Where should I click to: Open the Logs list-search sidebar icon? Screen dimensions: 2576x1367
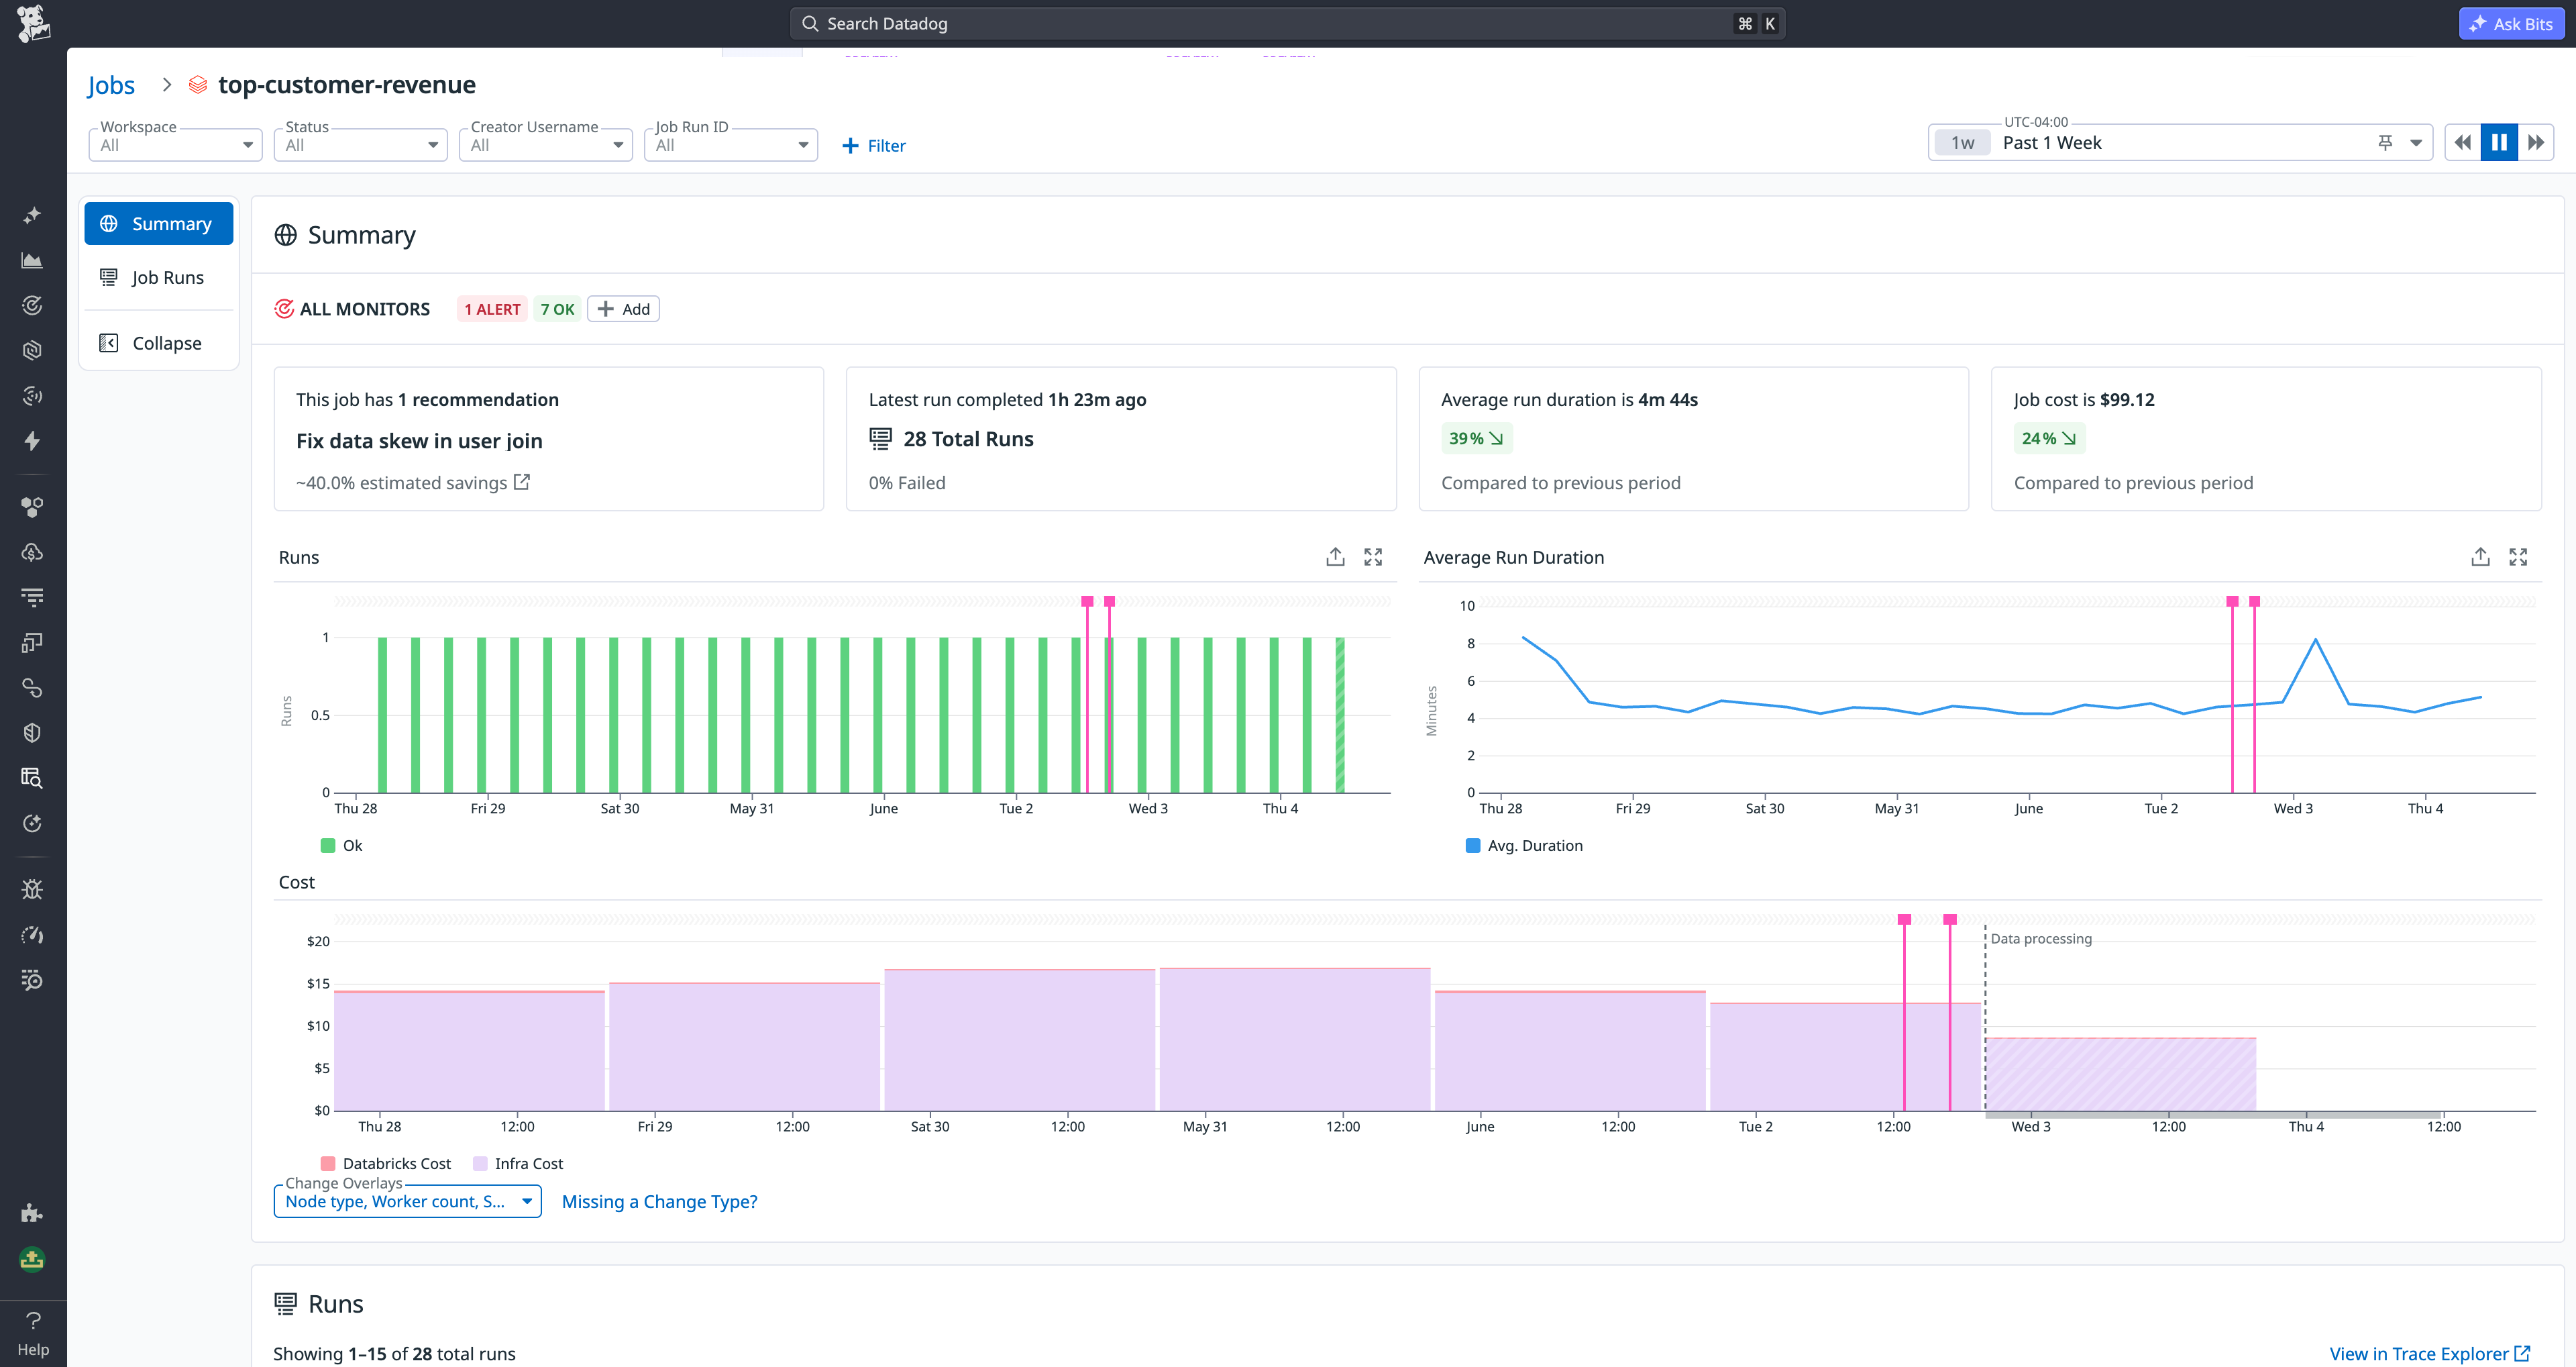pos(32,980)
